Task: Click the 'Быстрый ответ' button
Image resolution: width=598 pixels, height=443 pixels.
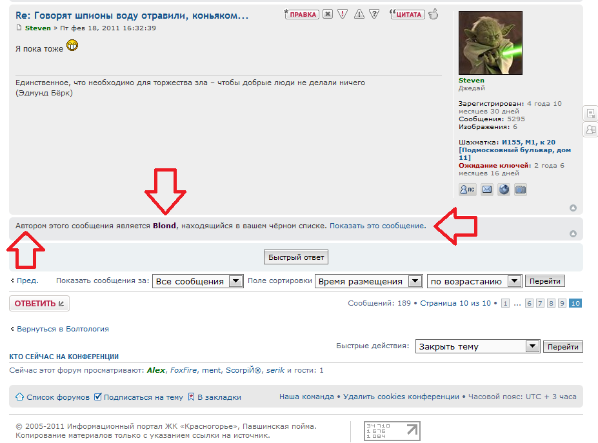Action: click(x=297, y=257)
